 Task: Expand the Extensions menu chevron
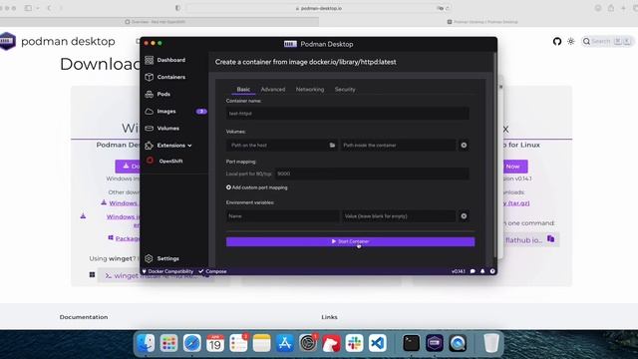(189, 146)
